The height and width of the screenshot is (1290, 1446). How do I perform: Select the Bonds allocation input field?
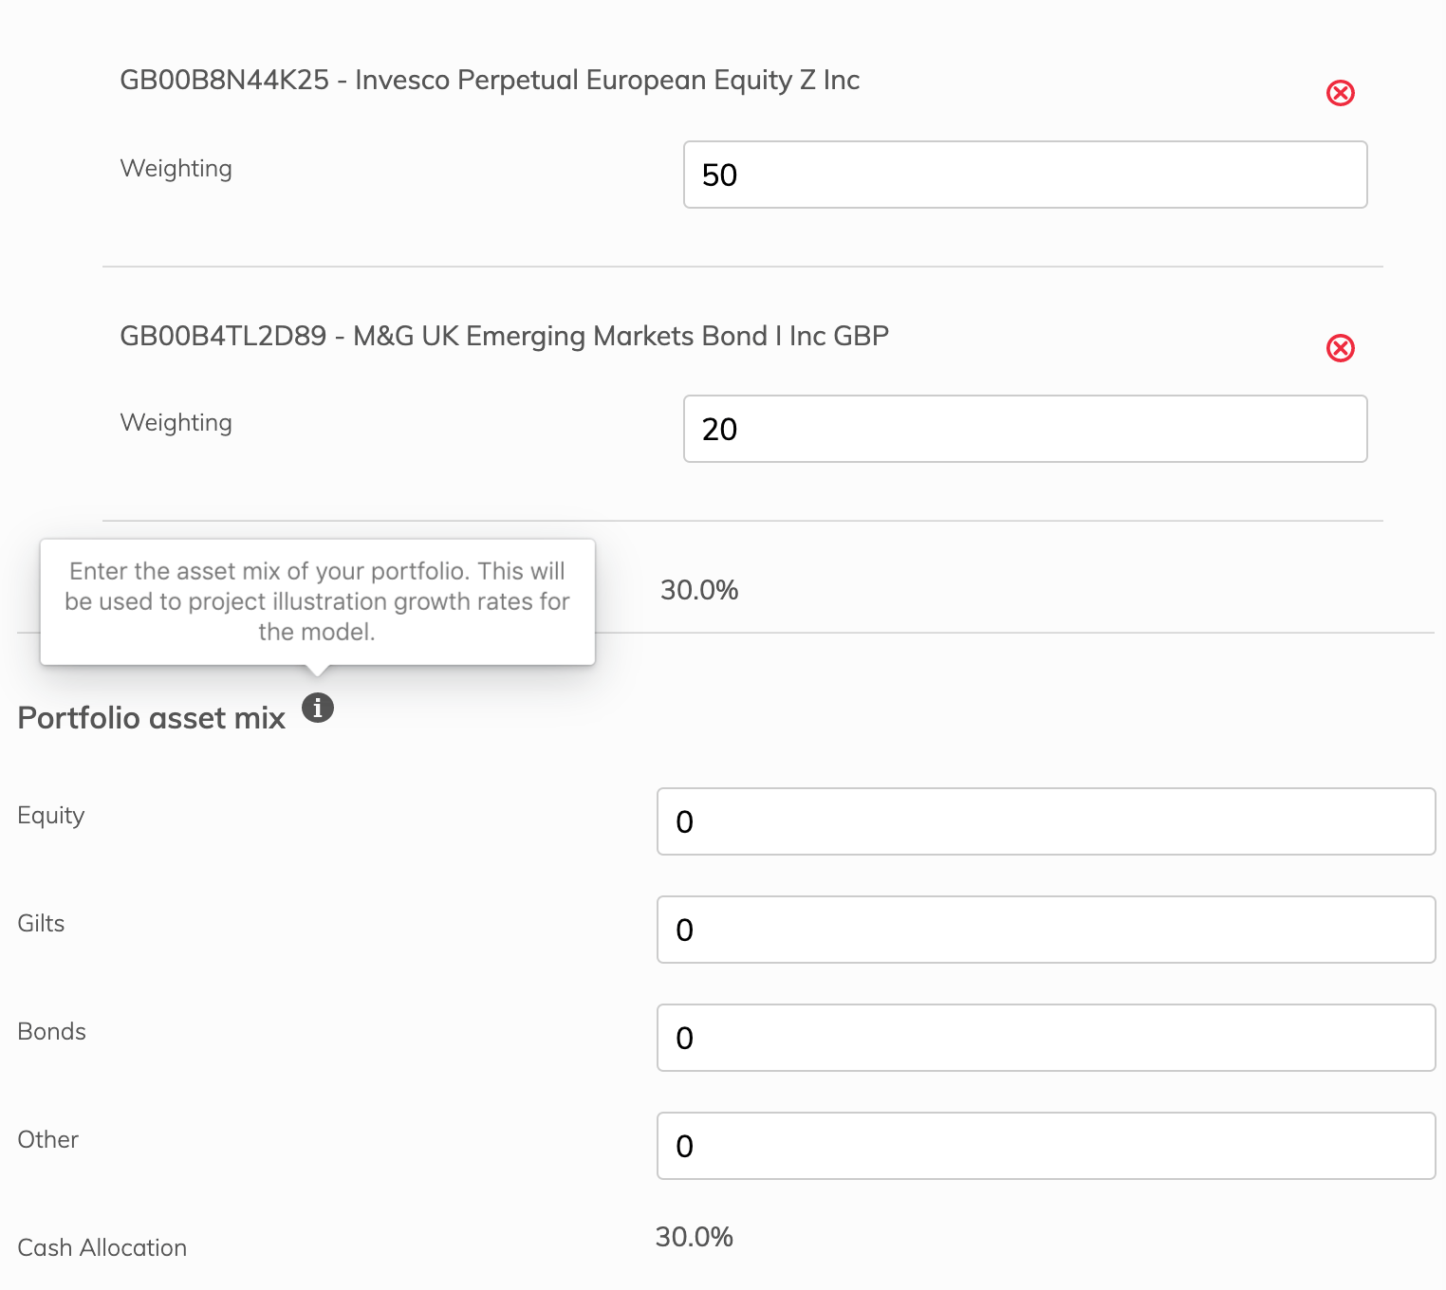click(1046, 1038)
